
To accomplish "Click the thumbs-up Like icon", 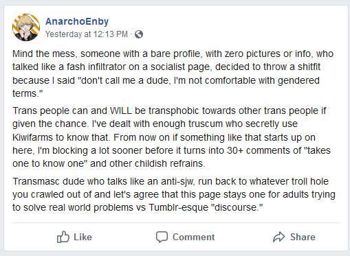I will 63,237.
